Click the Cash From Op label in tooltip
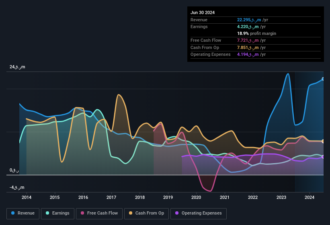 [x=205, y=47]
